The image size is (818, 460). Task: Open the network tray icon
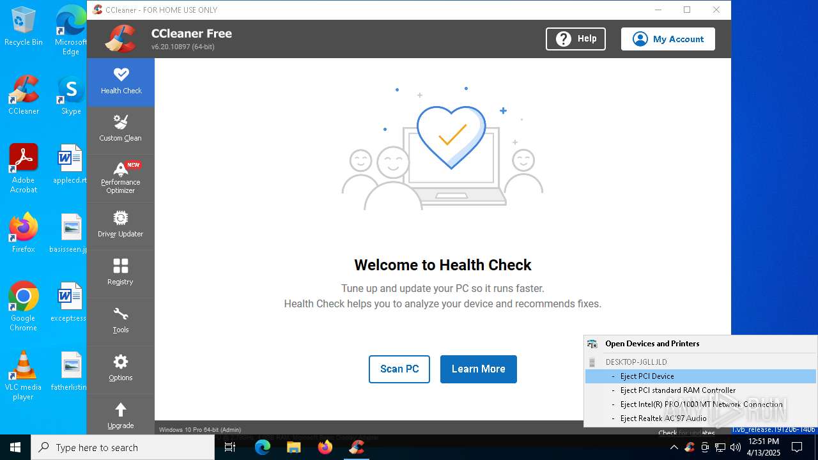point(720,447)
